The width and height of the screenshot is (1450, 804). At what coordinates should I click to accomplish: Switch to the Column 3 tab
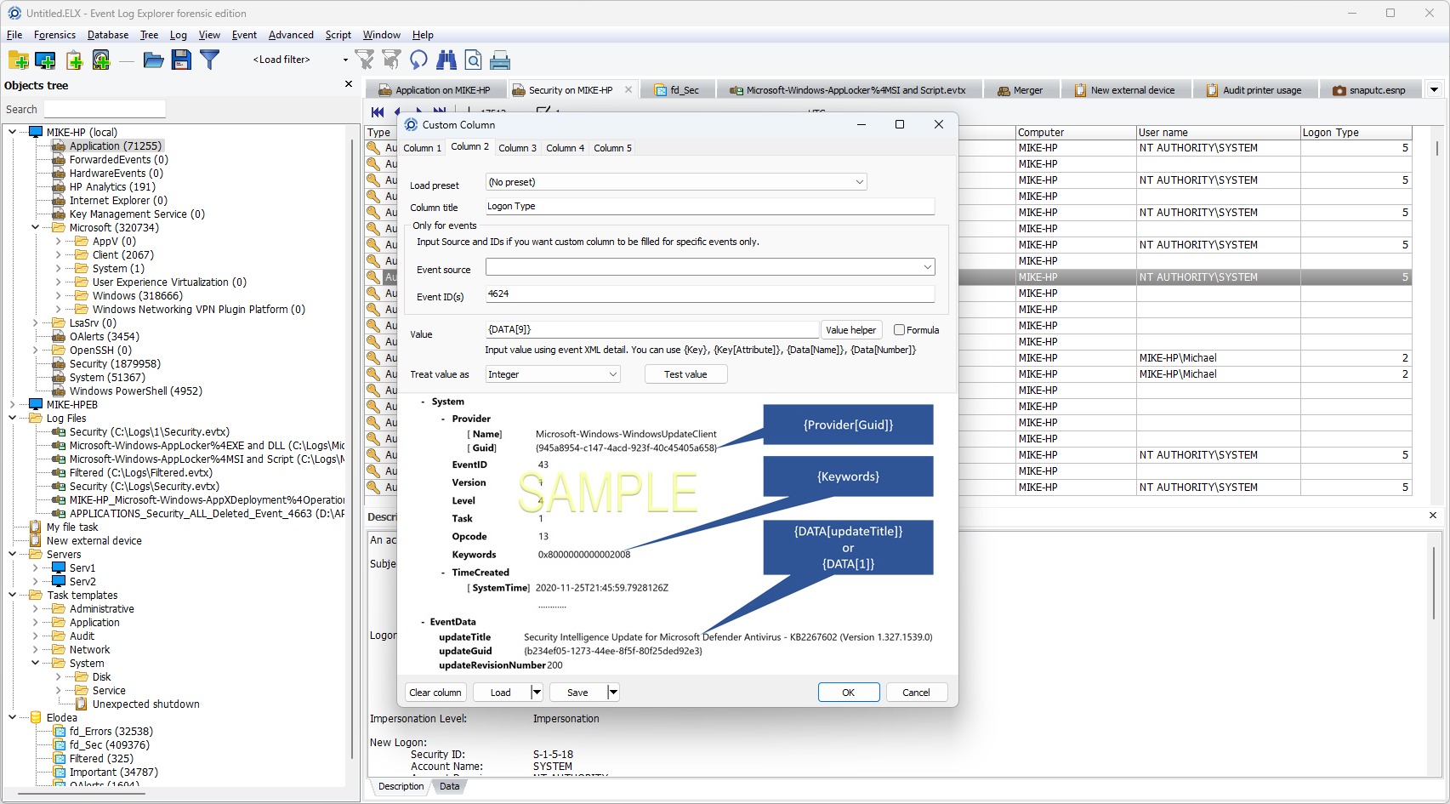517,148
